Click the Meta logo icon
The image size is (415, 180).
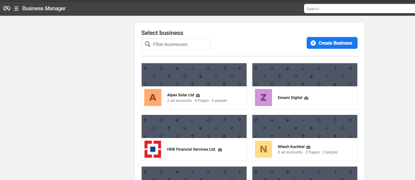[x=7, y=8]
